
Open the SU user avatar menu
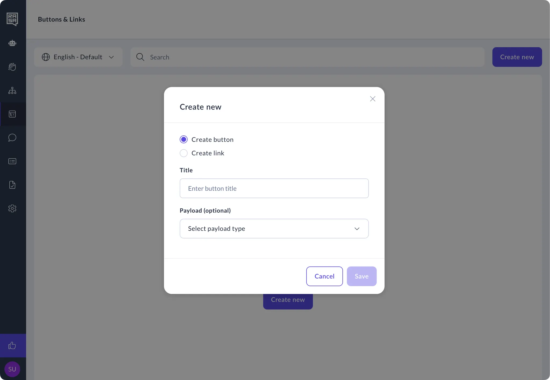coord(12,369)
